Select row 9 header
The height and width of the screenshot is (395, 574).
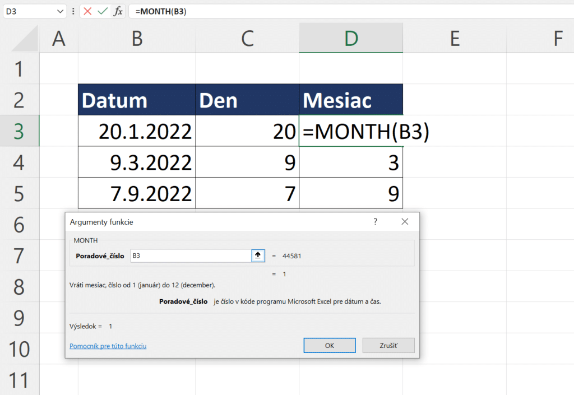(19, 318)
